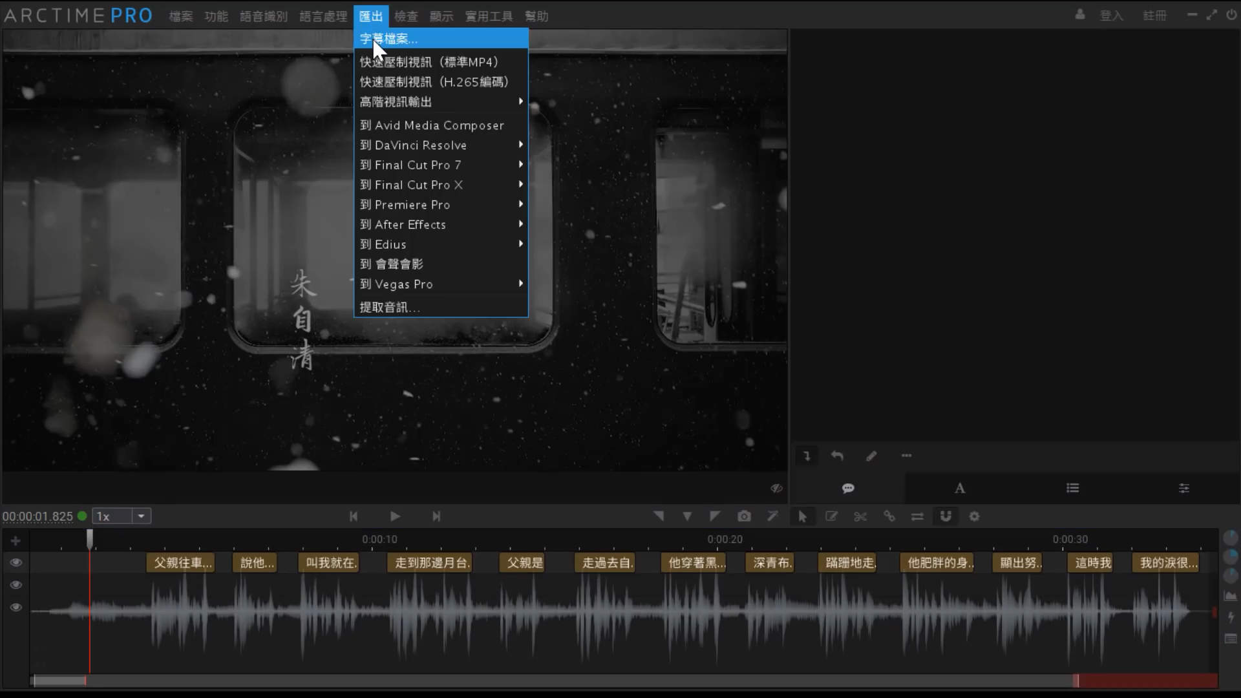Image resolution: width=1241 pixels, height=698 pixels.
Task: Select the arrow pointer tool
Action: pos(802,516)
